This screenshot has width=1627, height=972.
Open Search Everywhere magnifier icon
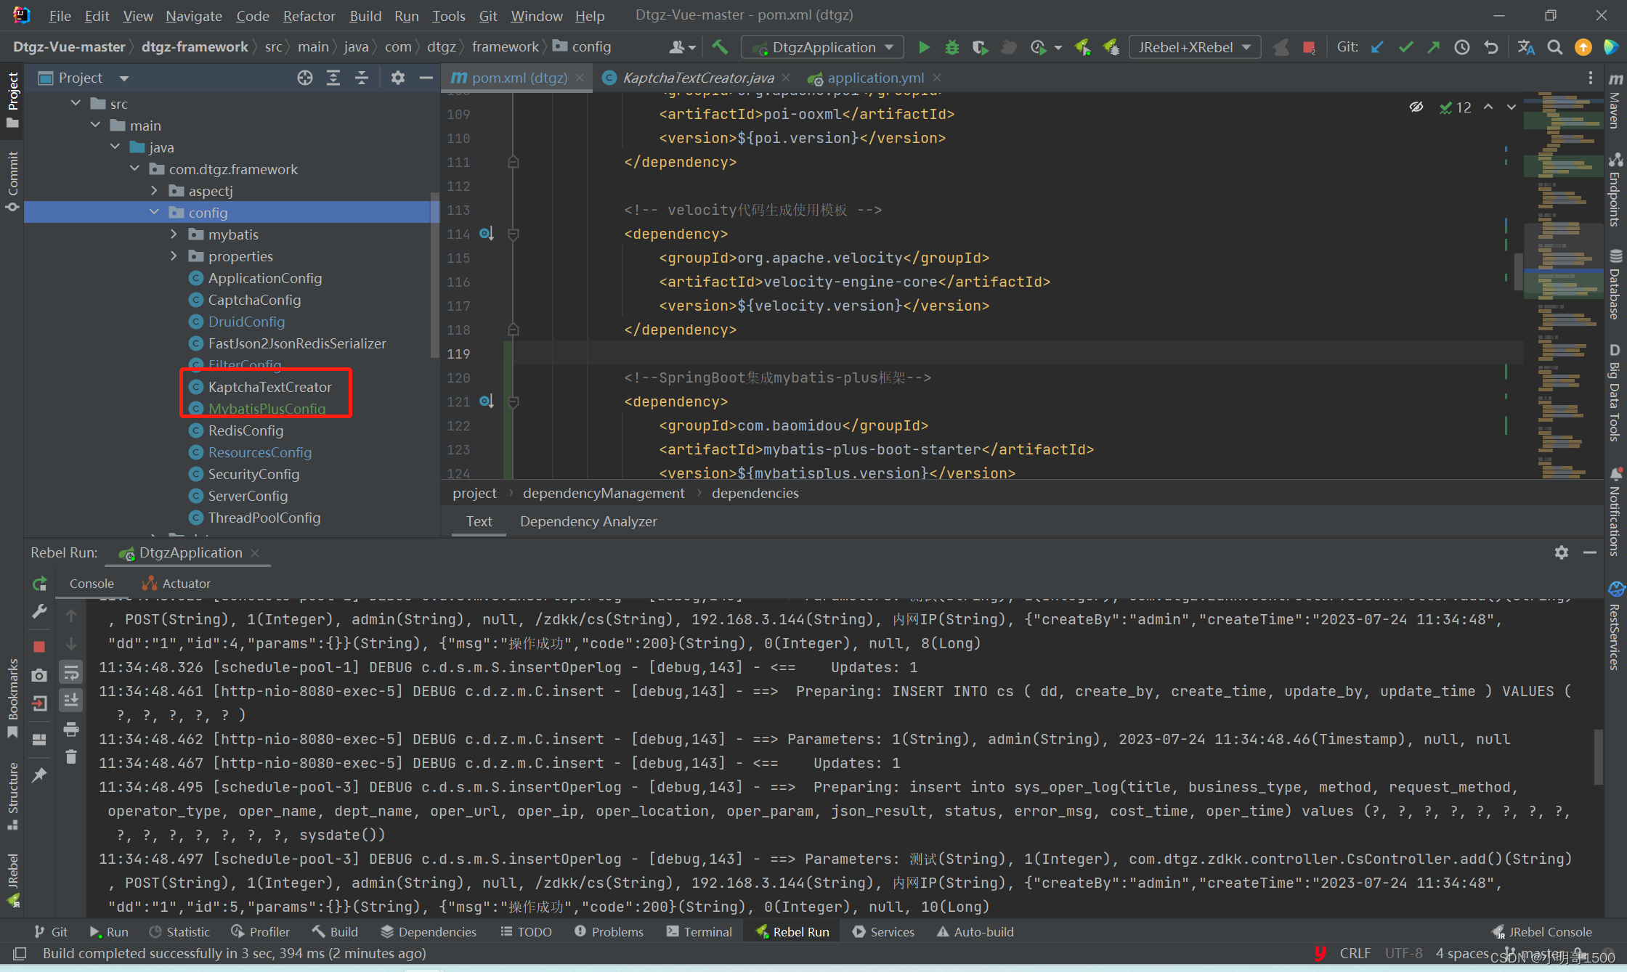click(x=1554, y=47)
